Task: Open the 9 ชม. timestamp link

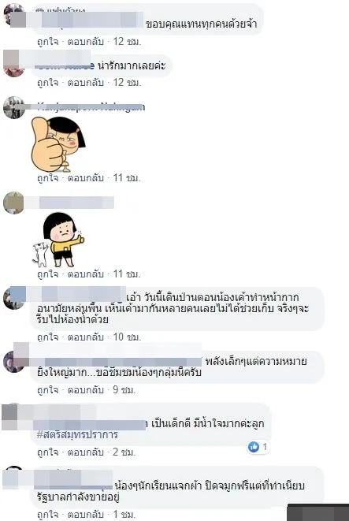Action: point(124,389)
